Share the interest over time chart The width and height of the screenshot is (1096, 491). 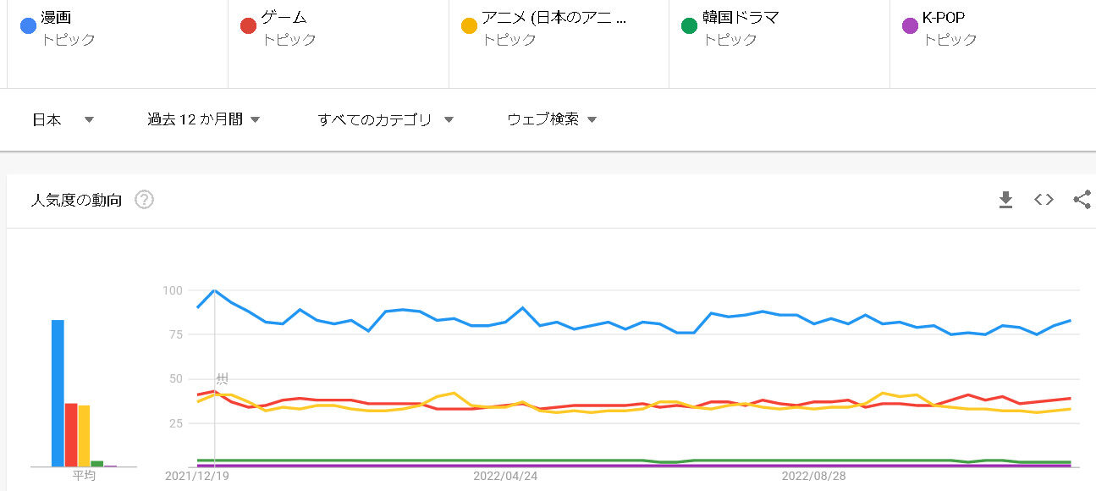point(1082,200)
